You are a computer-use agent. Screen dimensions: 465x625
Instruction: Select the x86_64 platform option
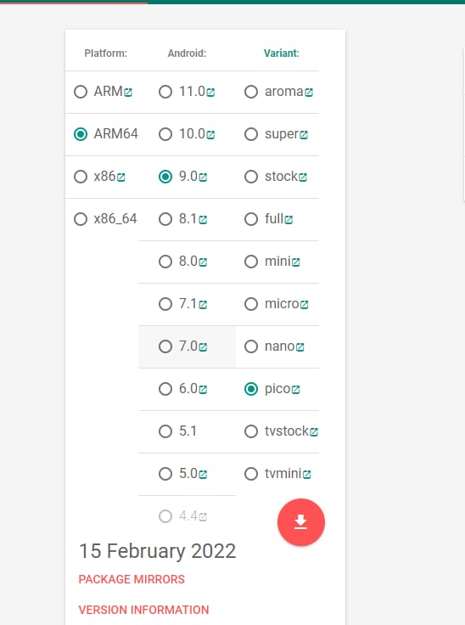point(81,219)
